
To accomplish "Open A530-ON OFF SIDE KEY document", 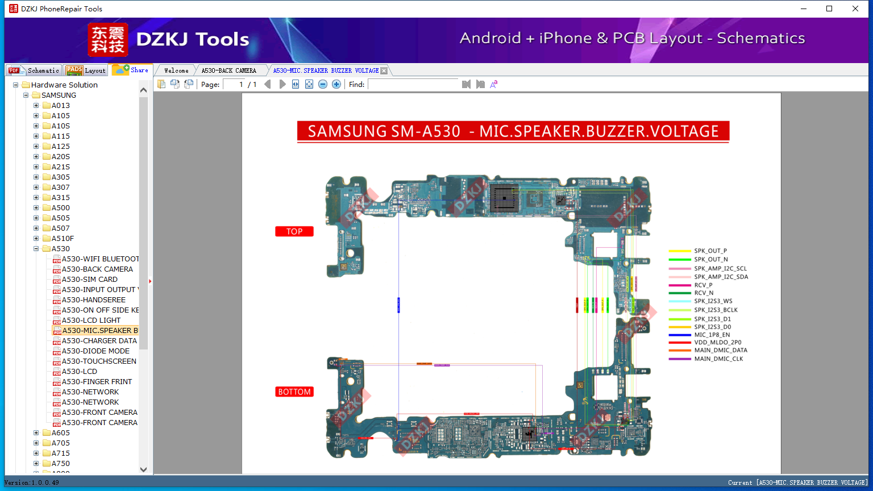I will coord(101,310).
